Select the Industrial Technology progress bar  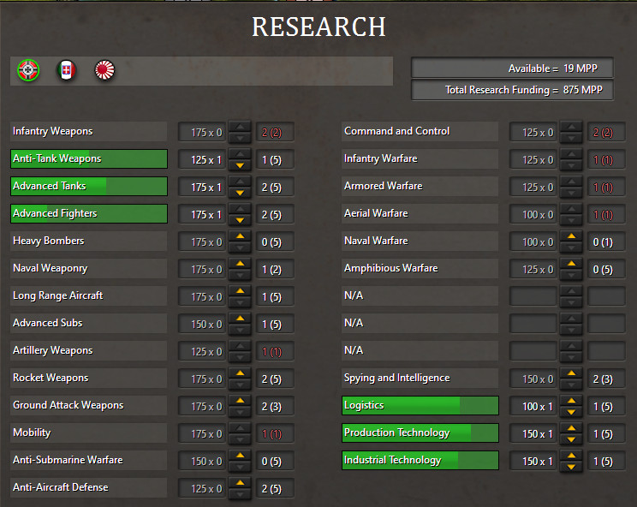(420, 460)
